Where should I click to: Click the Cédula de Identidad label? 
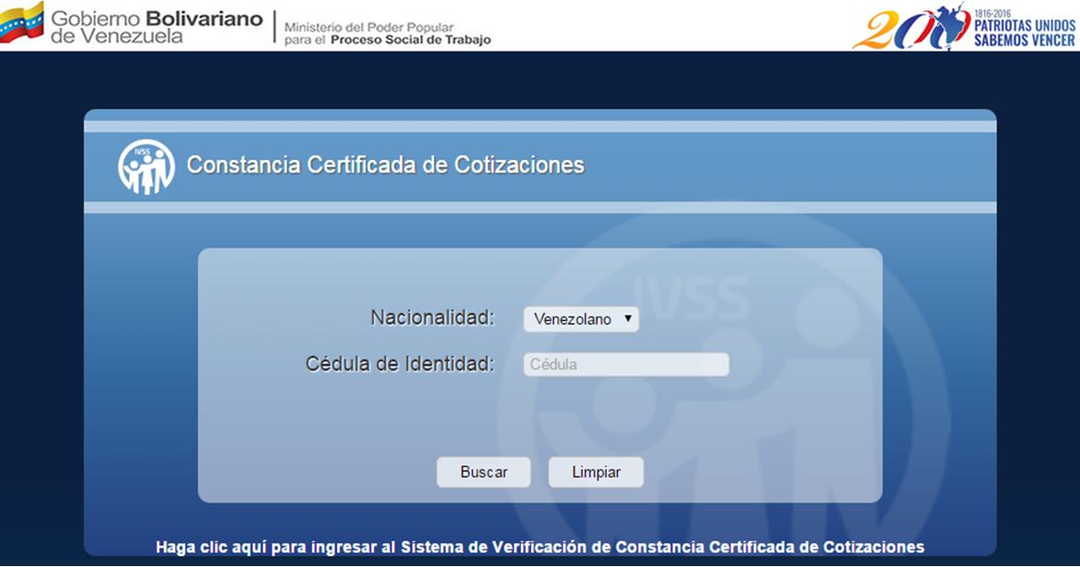(x=400, y=364)
